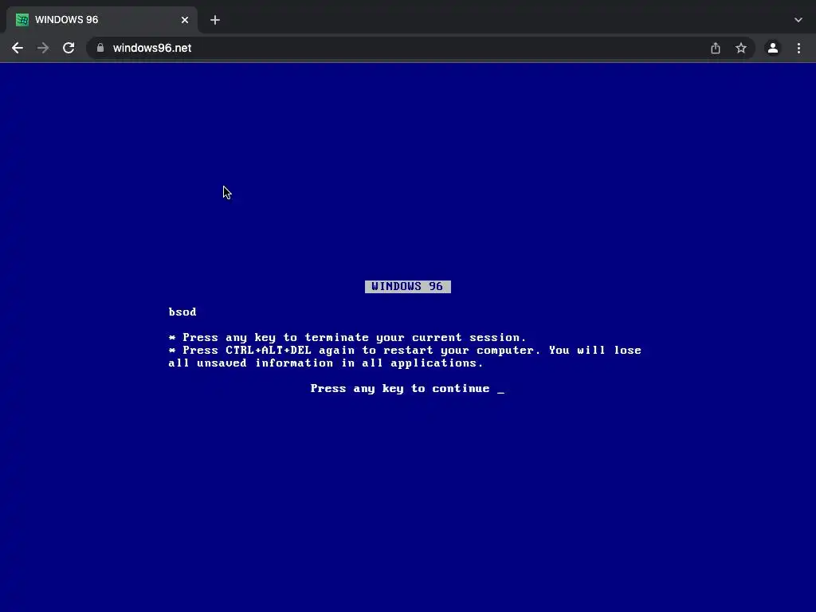This screenshot has height=612, width=816.
Task: Select the WINDOWS 96 tab
Action: 102,20
